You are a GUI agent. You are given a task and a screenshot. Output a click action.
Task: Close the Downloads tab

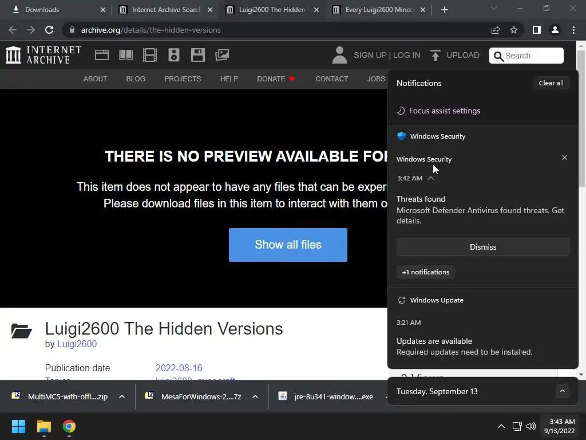tap(103, 10)
